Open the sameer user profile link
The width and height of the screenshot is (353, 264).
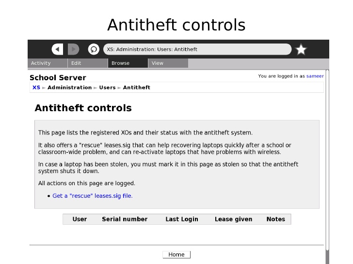[315, 76]
